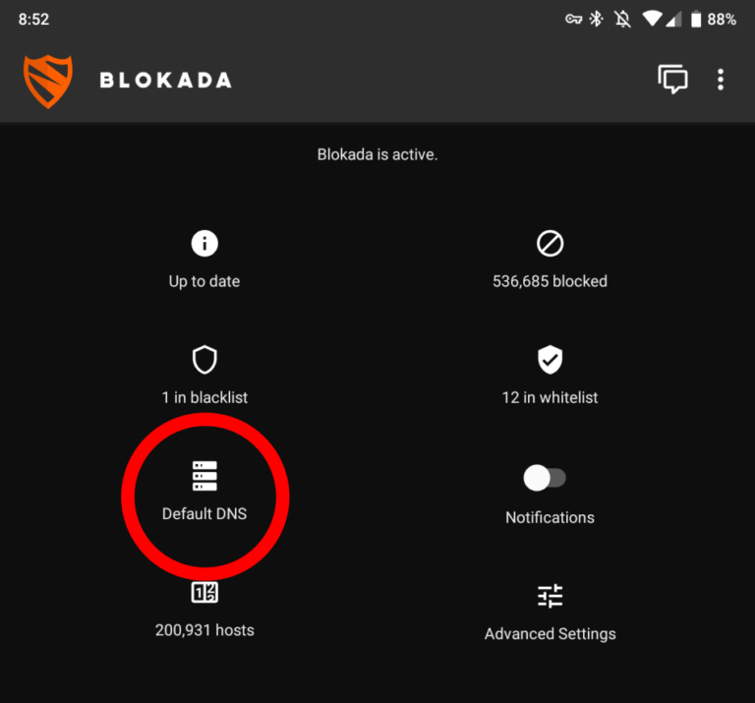The width and height of the screenshot is (755, 703).
Task: Open the blacklist shield icon
Action: [204, 360]
